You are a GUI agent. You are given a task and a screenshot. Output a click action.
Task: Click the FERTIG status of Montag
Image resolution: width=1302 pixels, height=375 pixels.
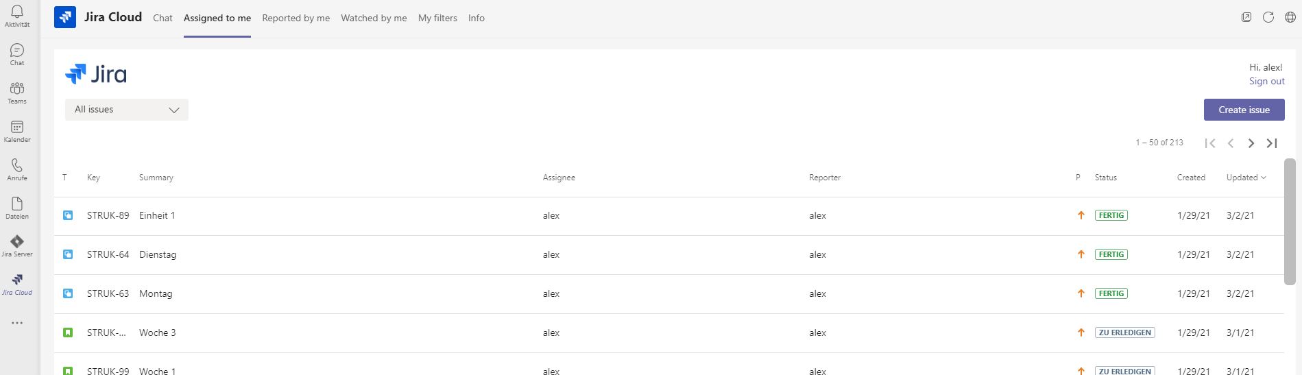[1111, 293]
